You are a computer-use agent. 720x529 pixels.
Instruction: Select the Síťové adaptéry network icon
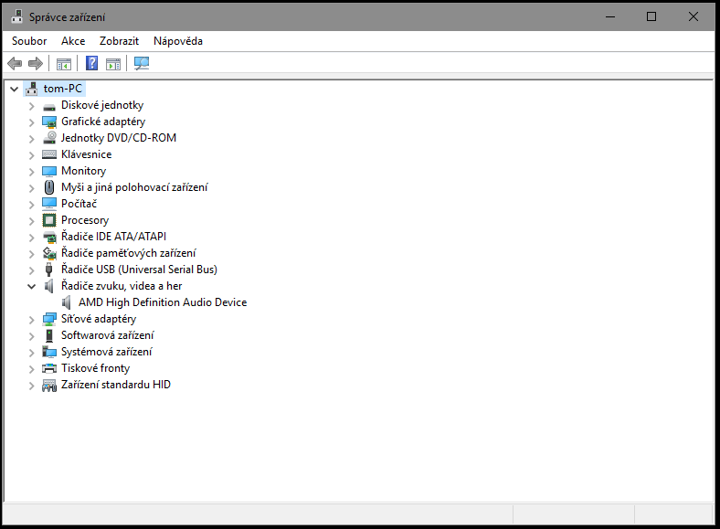(49, 319)
